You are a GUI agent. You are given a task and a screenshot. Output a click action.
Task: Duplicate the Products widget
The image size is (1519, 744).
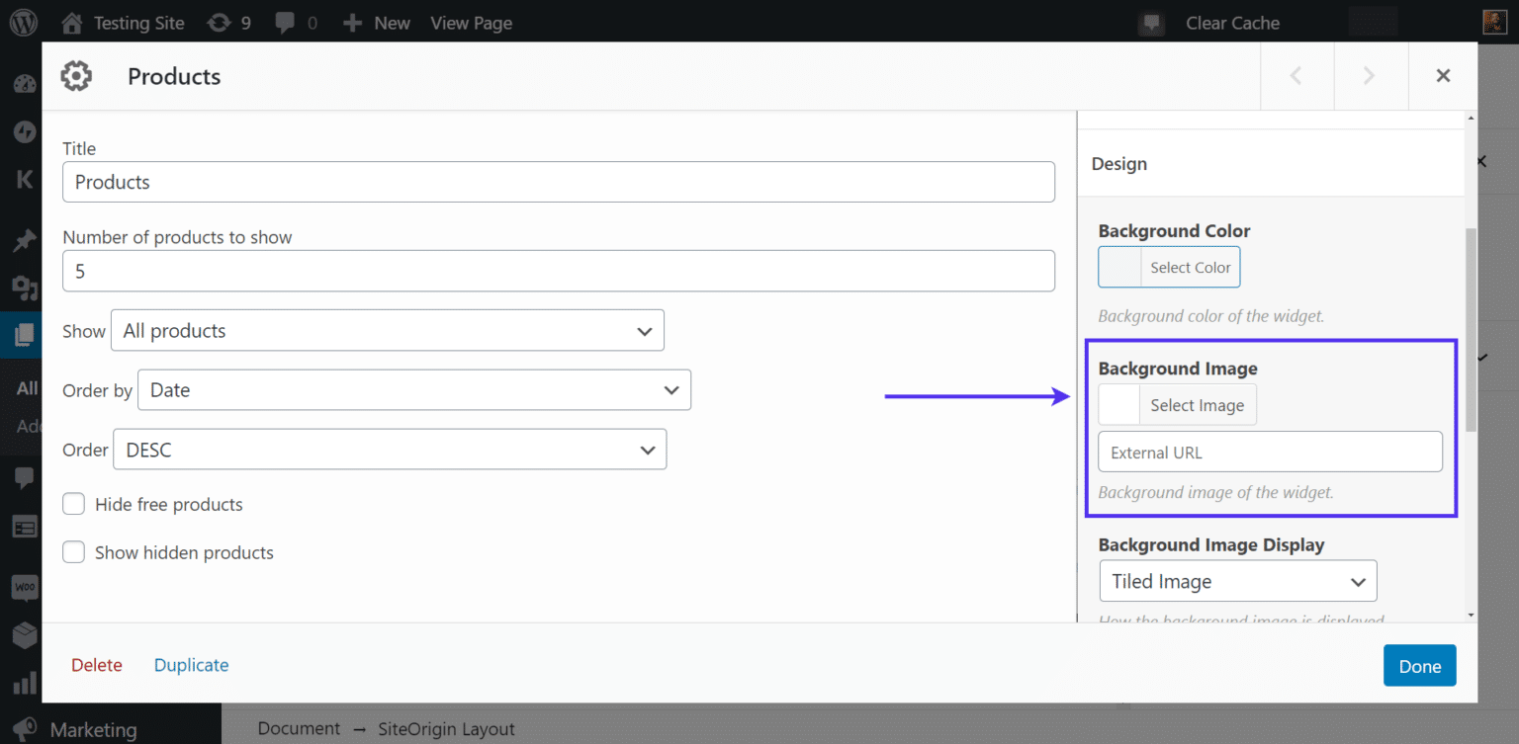(x=191, y=665)
